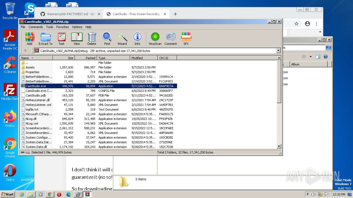Run VirusScan on the archive
Image resolution: width=353 pixels, height=198 pixels.
155,39
